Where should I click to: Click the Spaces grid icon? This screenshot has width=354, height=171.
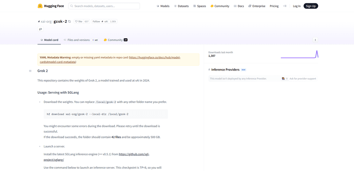(x=195, y=6)
